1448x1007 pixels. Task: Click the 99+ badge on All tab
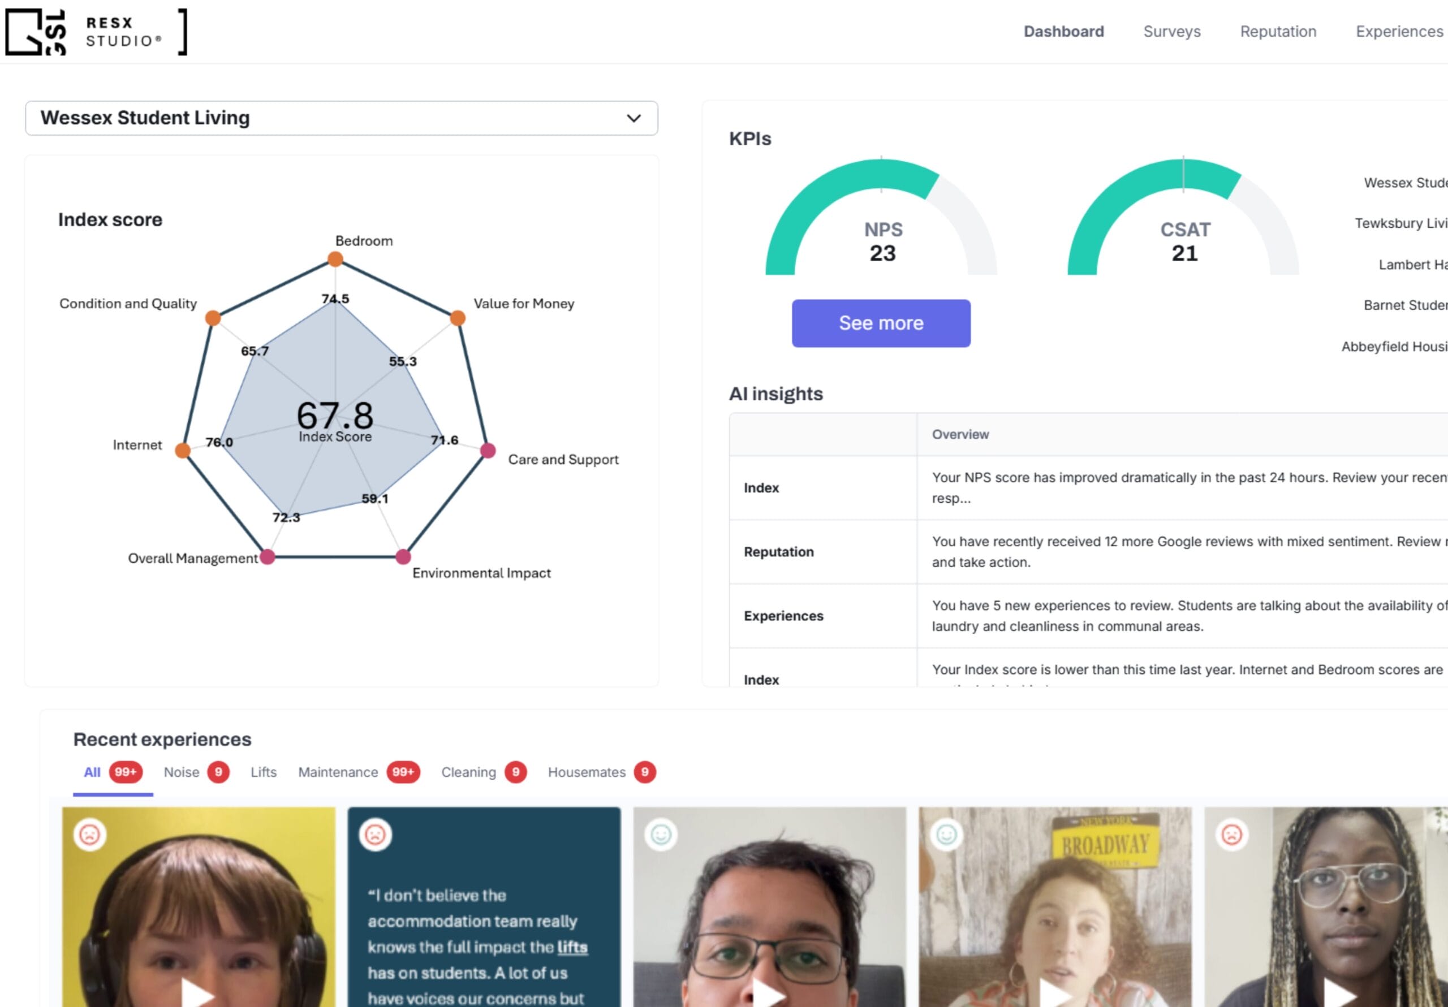126,772
